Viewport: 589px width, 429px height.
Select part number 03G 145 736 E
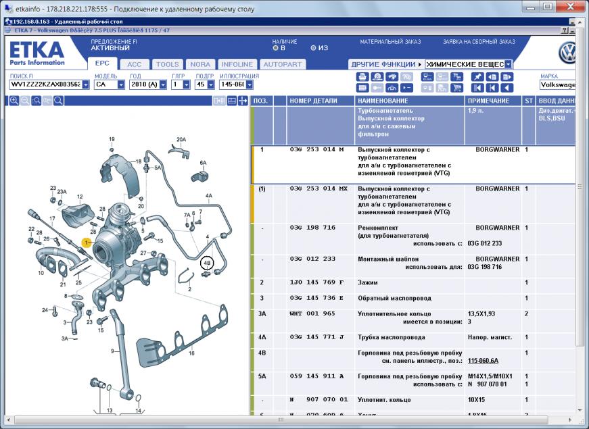click(x=316, y=298)
